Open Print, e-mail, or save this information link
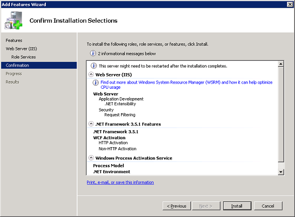295x217 pixels. click(x=120, y=182)
